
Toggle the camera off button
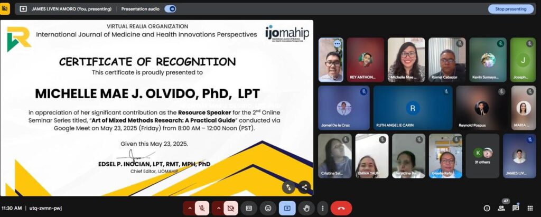pos(231,208)
